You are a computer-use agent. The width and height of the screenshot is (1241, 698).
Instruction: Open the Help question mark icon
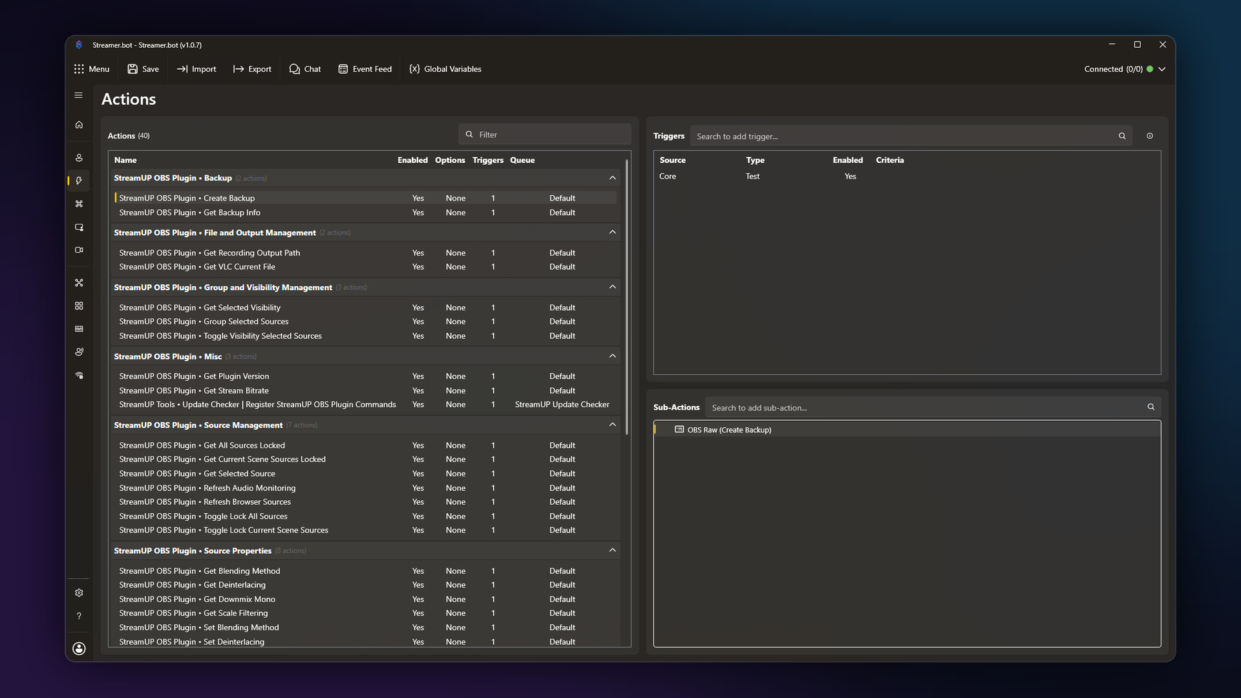coord(79,616)
